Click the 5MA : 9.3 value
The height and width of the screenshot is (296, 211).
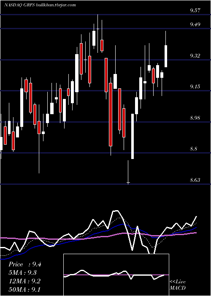click(x=23, y=273)
